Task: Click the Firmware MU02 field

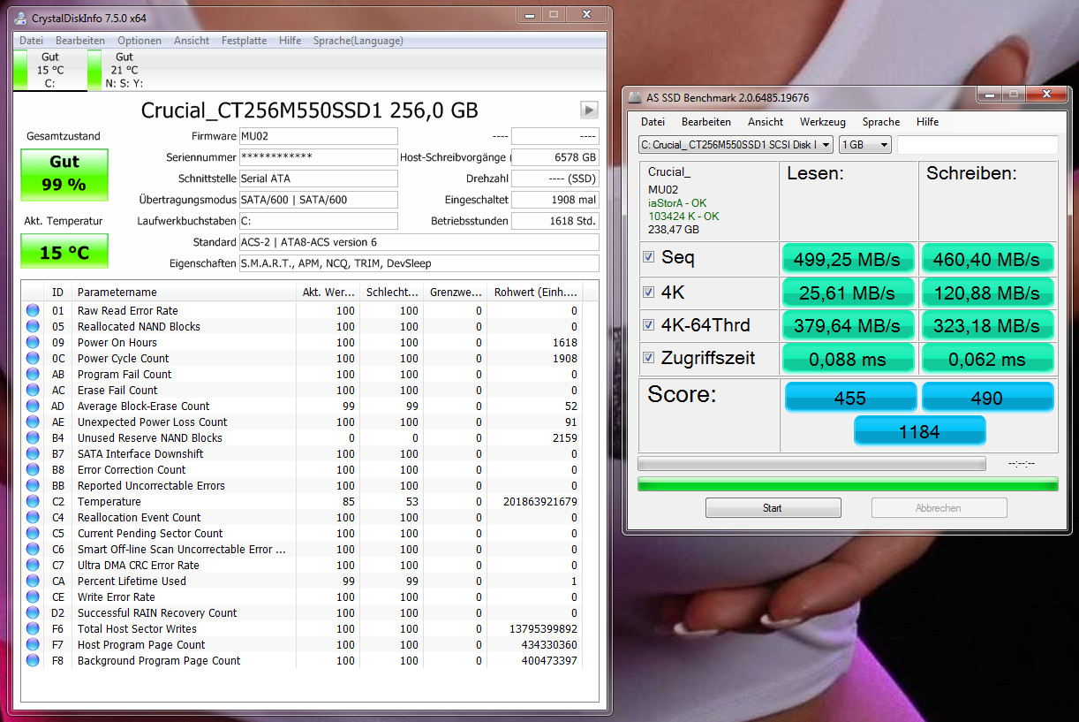Action: pyautogui.click(x=318, y=136)
